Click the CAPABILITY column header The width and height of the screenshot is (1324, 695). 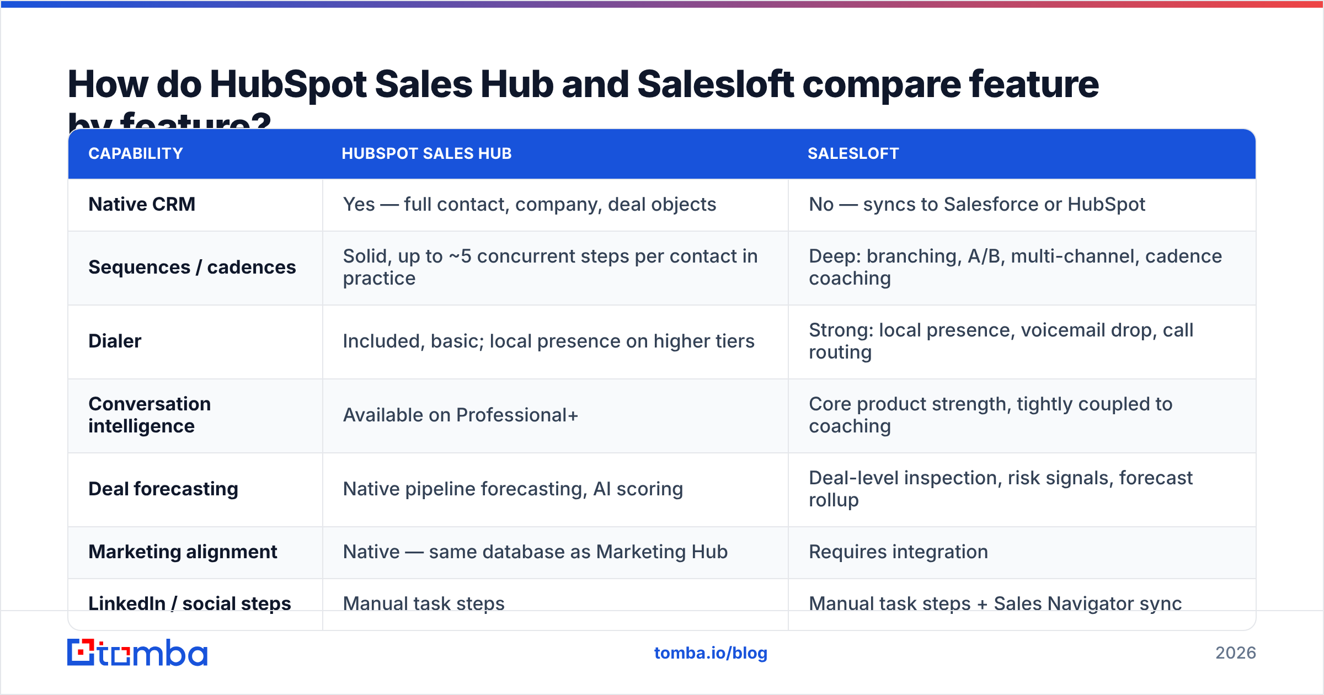136,153
